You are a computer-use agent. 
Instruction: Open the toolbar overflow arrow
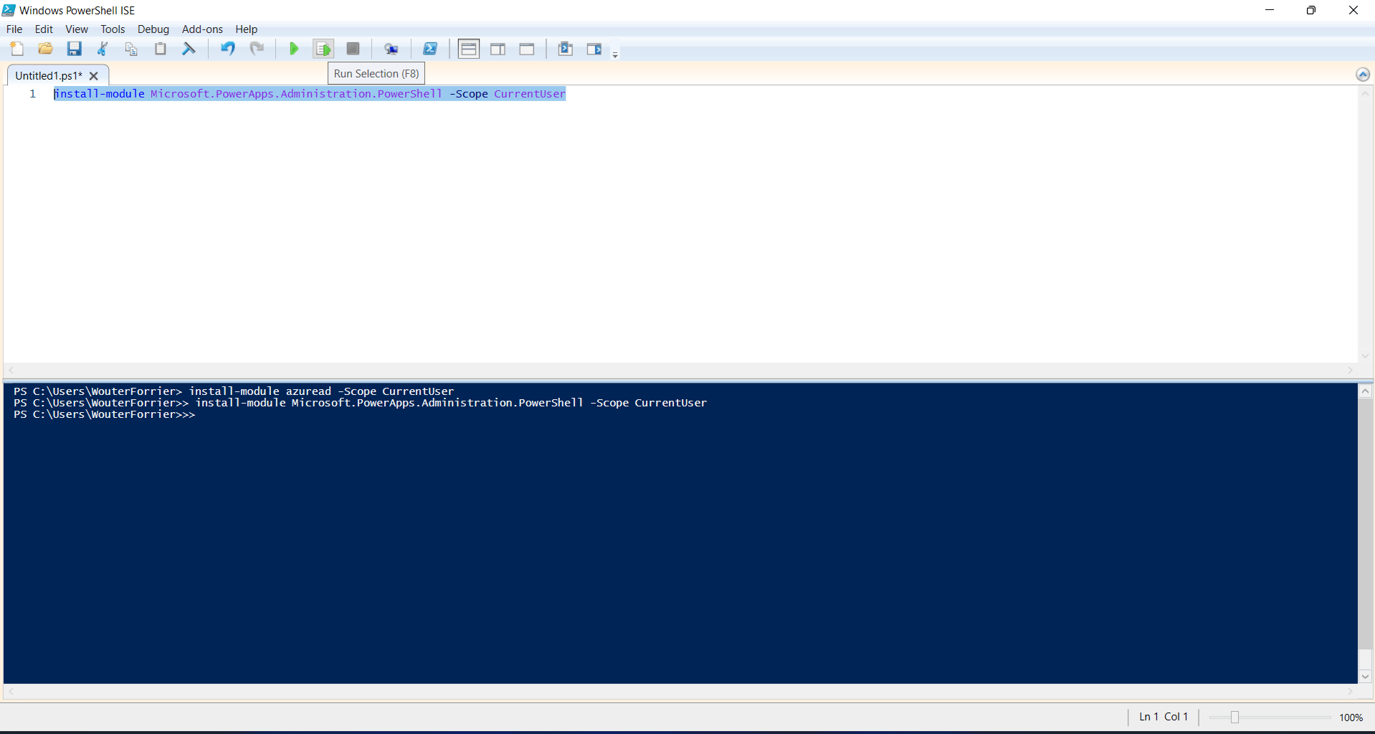(x=615, y=54)
